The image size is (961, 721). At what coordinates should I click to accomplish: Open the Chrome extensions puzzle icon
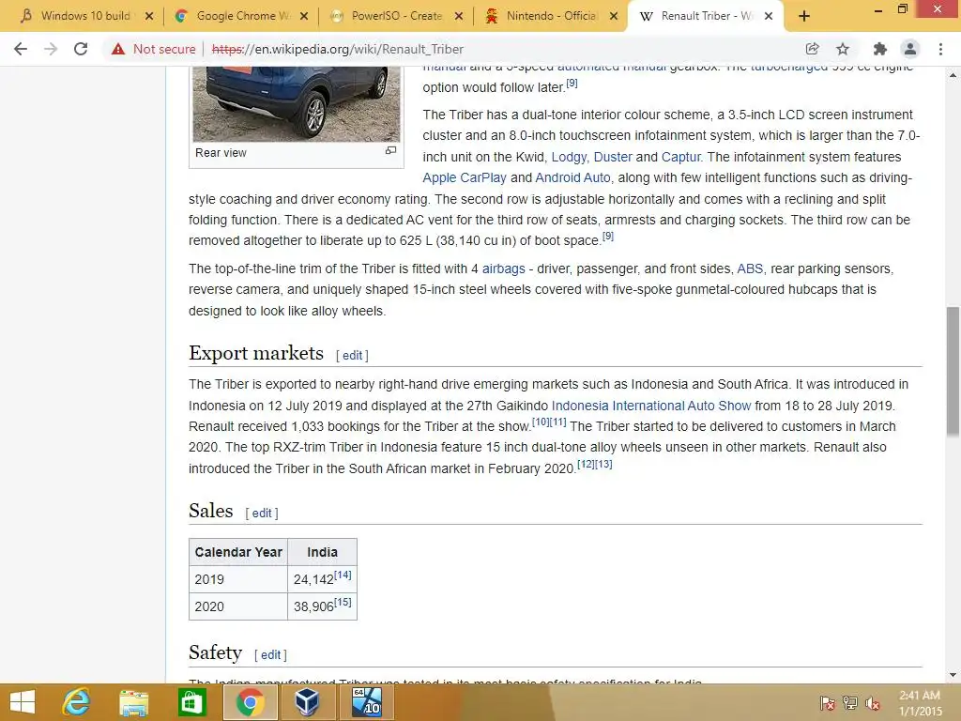(880, 49)
